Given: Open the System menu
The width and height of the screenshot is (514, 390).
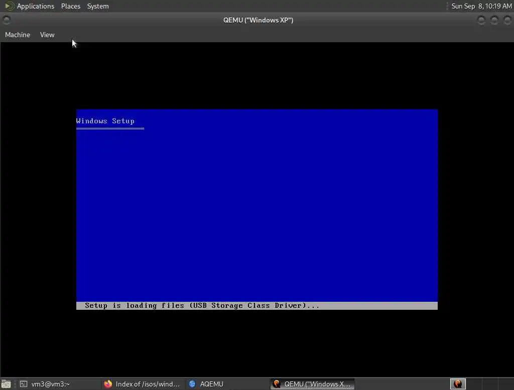Looking at the screenshot, I should pyautogui.click(x=98, y=6).
